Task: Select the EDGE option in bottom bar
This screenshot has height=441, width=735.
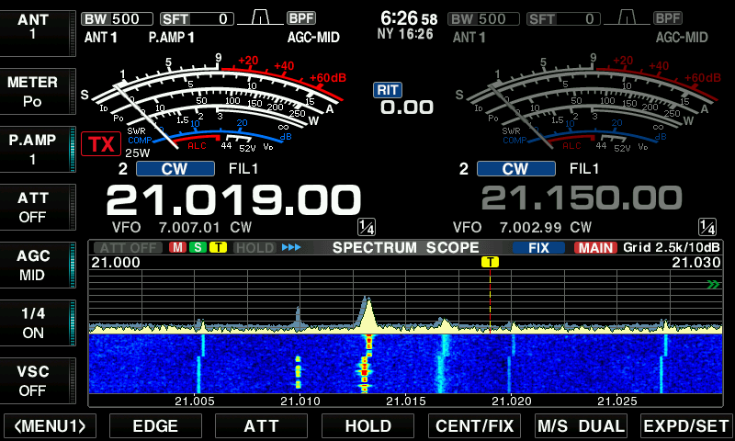Action: pos(155,426)
